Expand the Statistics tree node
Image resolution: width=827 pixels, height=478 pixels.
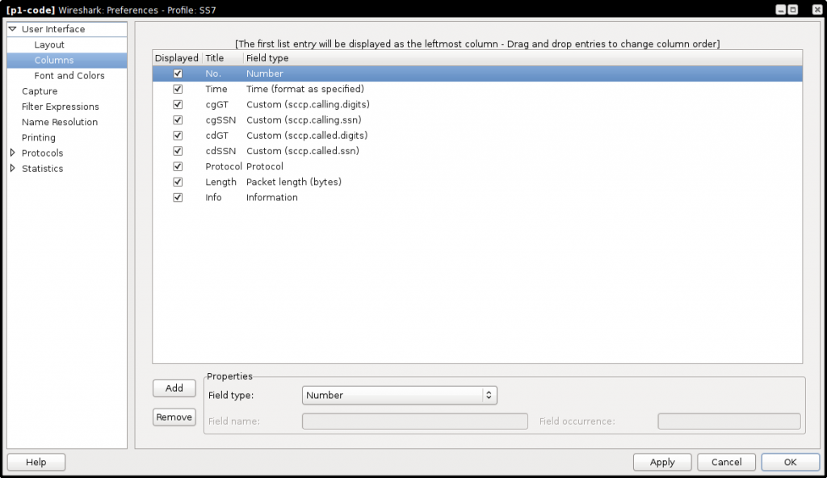[13, 168]
